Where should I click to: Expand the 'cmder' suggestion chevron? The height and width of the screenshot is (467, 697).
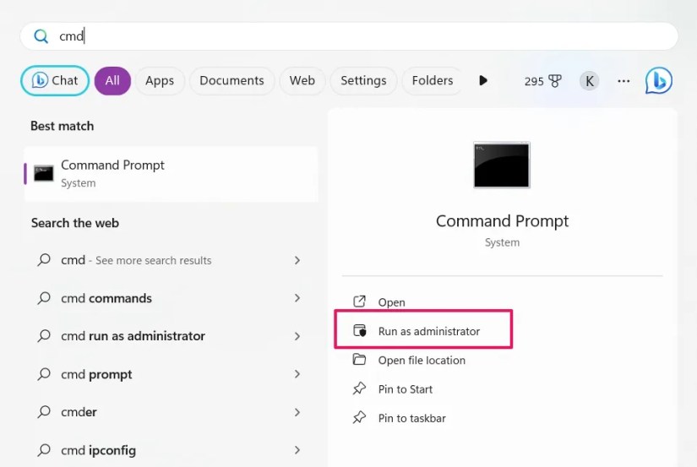297,412
